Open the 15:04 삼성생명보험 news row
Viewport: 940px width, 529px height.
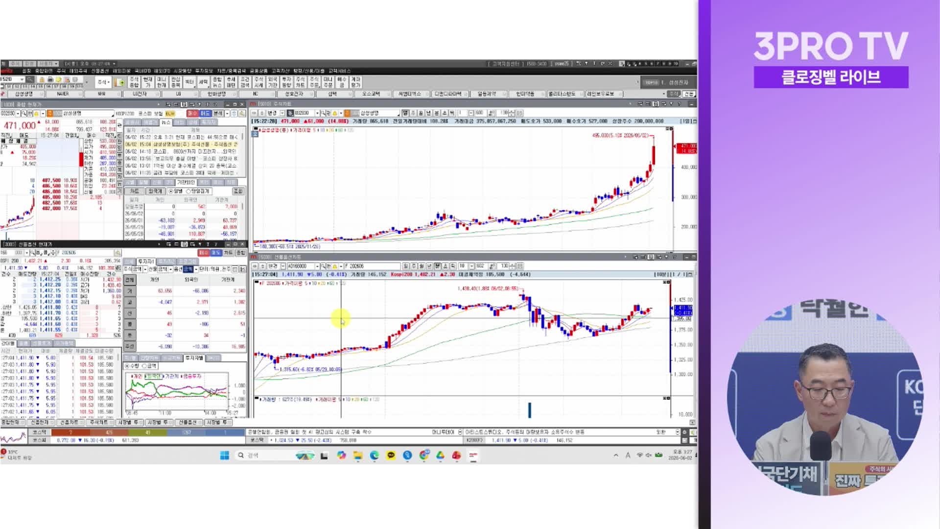pos(181,144)
